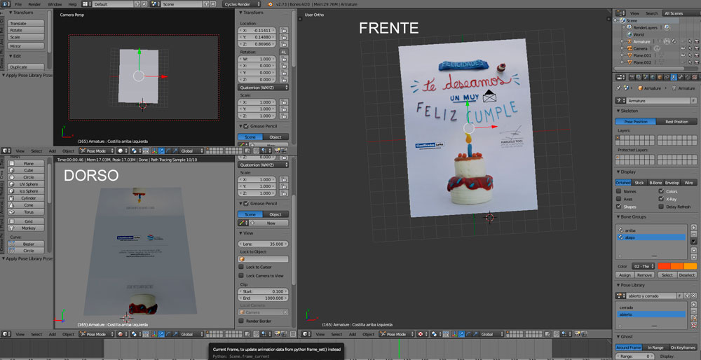Viewport: 701px width, 360px height.
Task: Lock Scale Z in upper Transform panel
Action: (283, 116)
